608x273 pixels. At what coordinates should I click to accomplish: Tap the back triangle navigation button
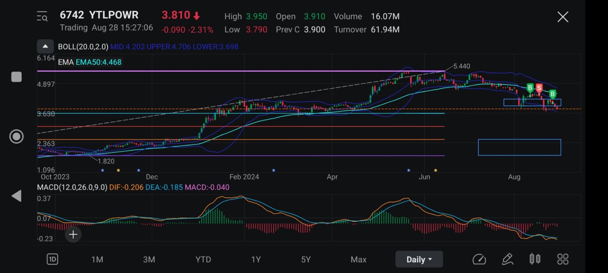(x=16, y=196)
